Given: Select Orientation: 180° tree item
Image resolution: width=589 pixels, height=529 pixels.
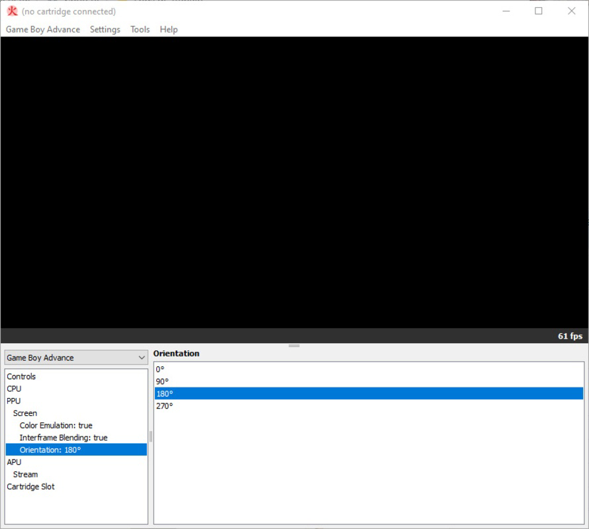Looking at the screenshot, I should pyautogui.click(x=76, y=450).
